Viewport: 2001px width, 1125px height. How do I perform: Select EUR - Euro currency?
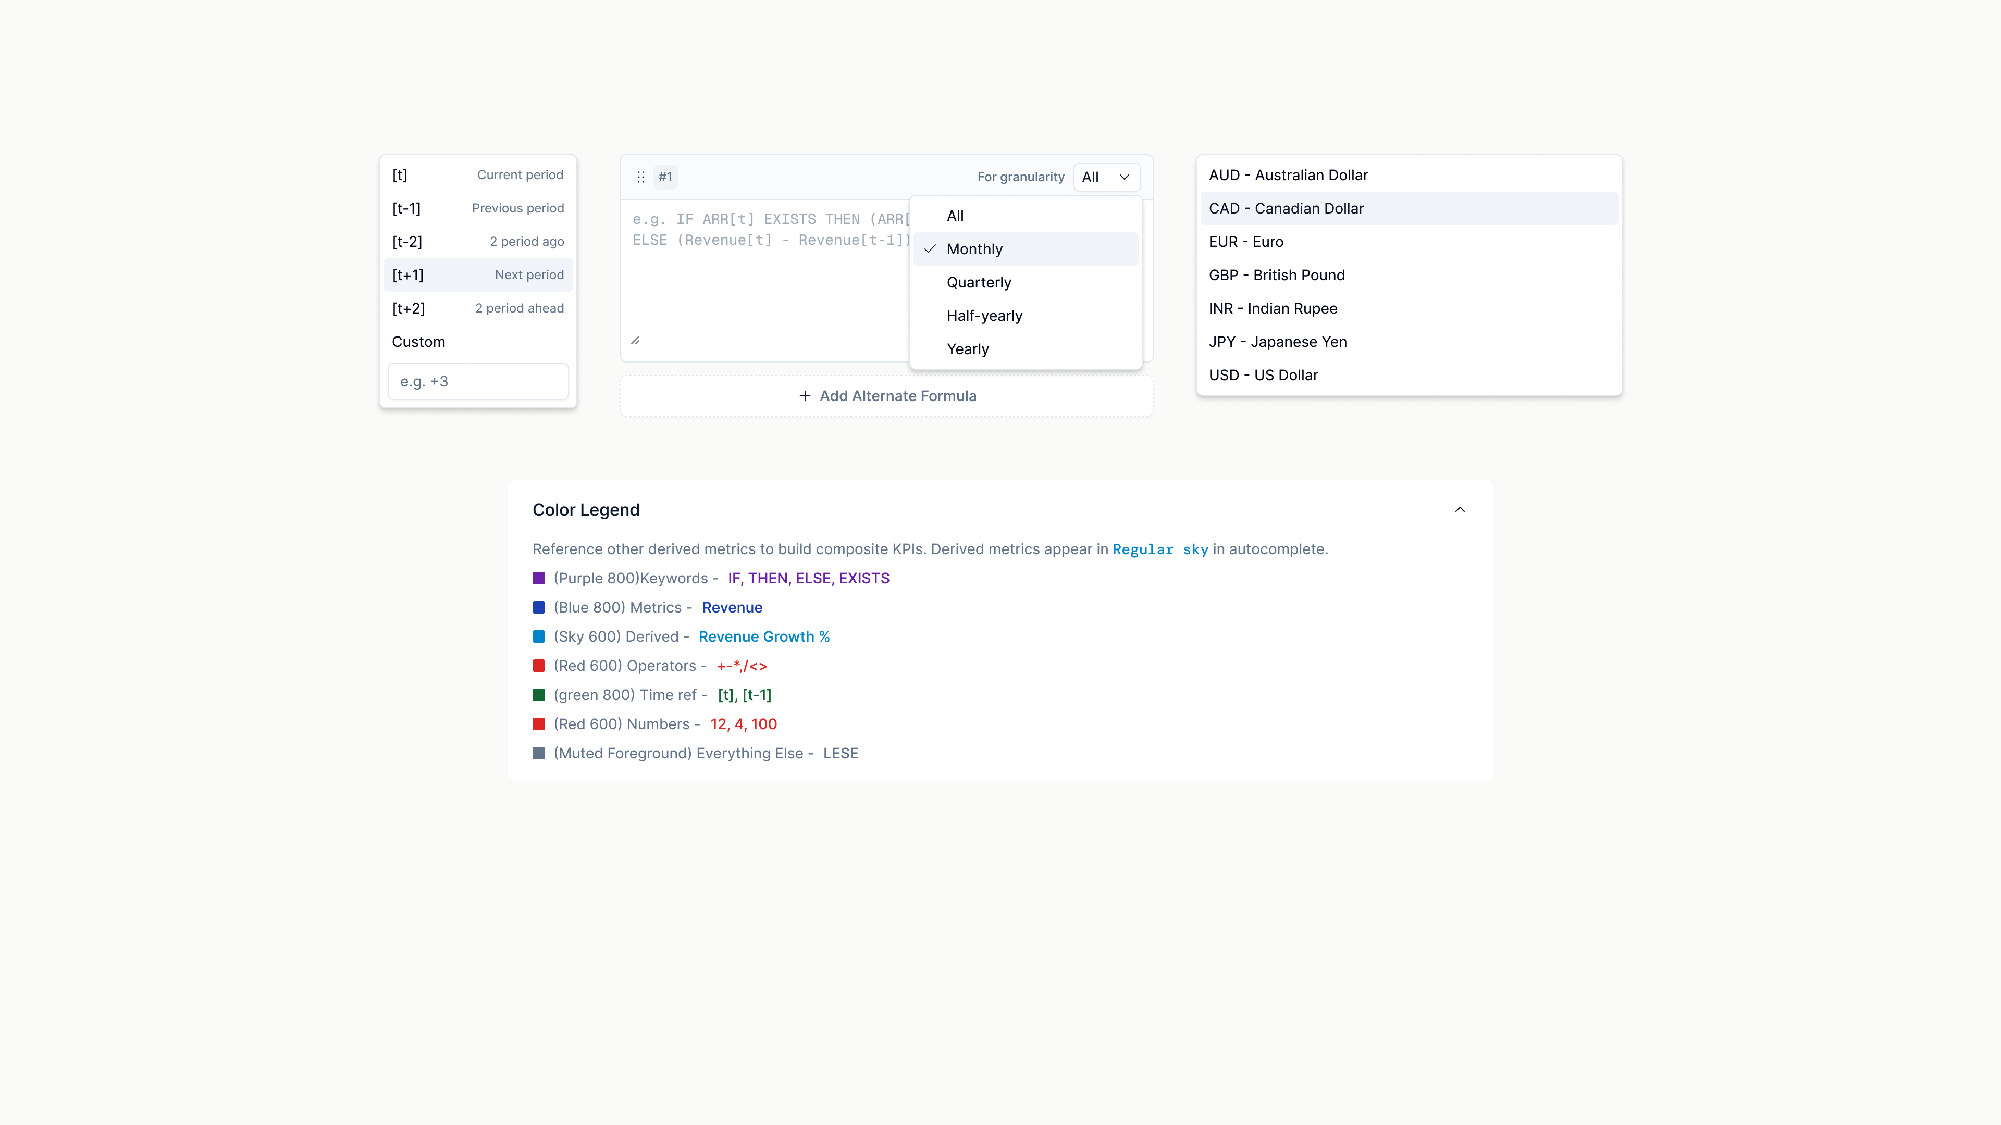(1409, 242)
